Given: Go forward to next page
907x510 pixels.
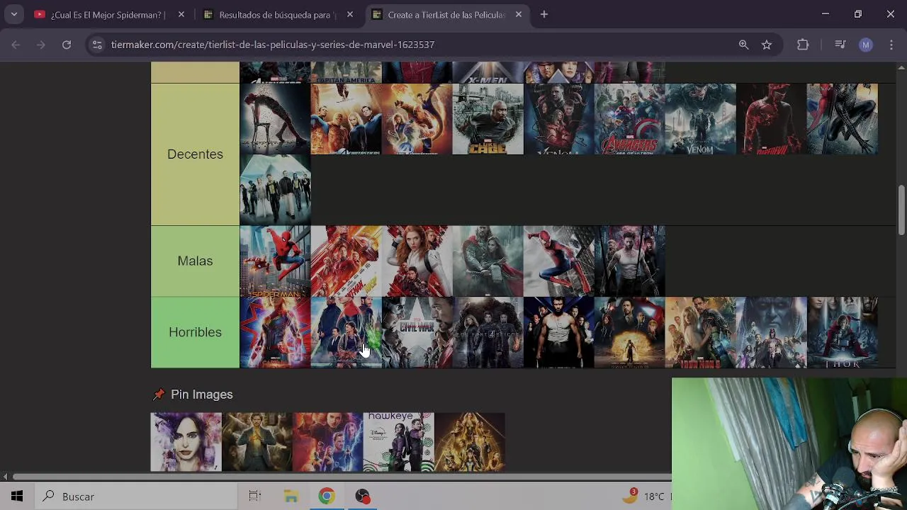Looking at the screenshot, I should point(41,45).
